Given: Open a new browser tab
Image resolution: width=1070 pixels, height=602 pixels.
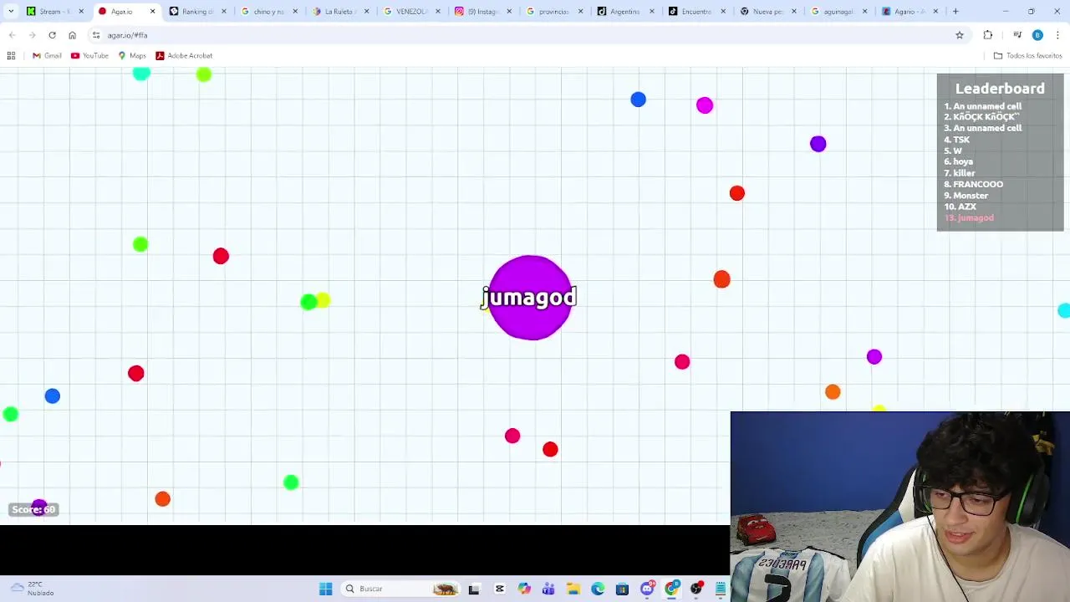Looking at the screenshot, I should point(955,12).
